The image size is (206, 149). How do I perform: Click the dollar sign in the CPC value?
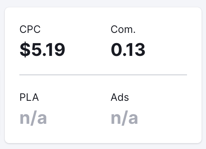(25, 50)
